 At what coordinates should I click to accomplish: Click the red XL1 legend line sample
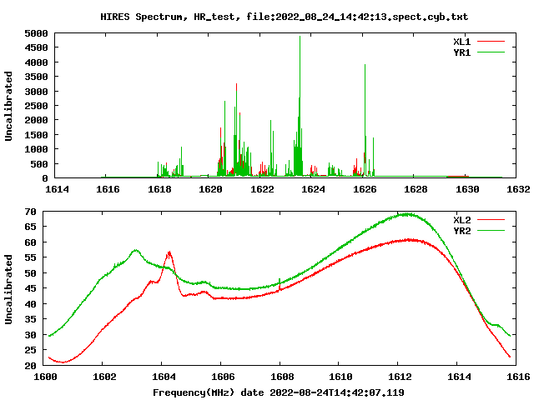pos(491,42)
